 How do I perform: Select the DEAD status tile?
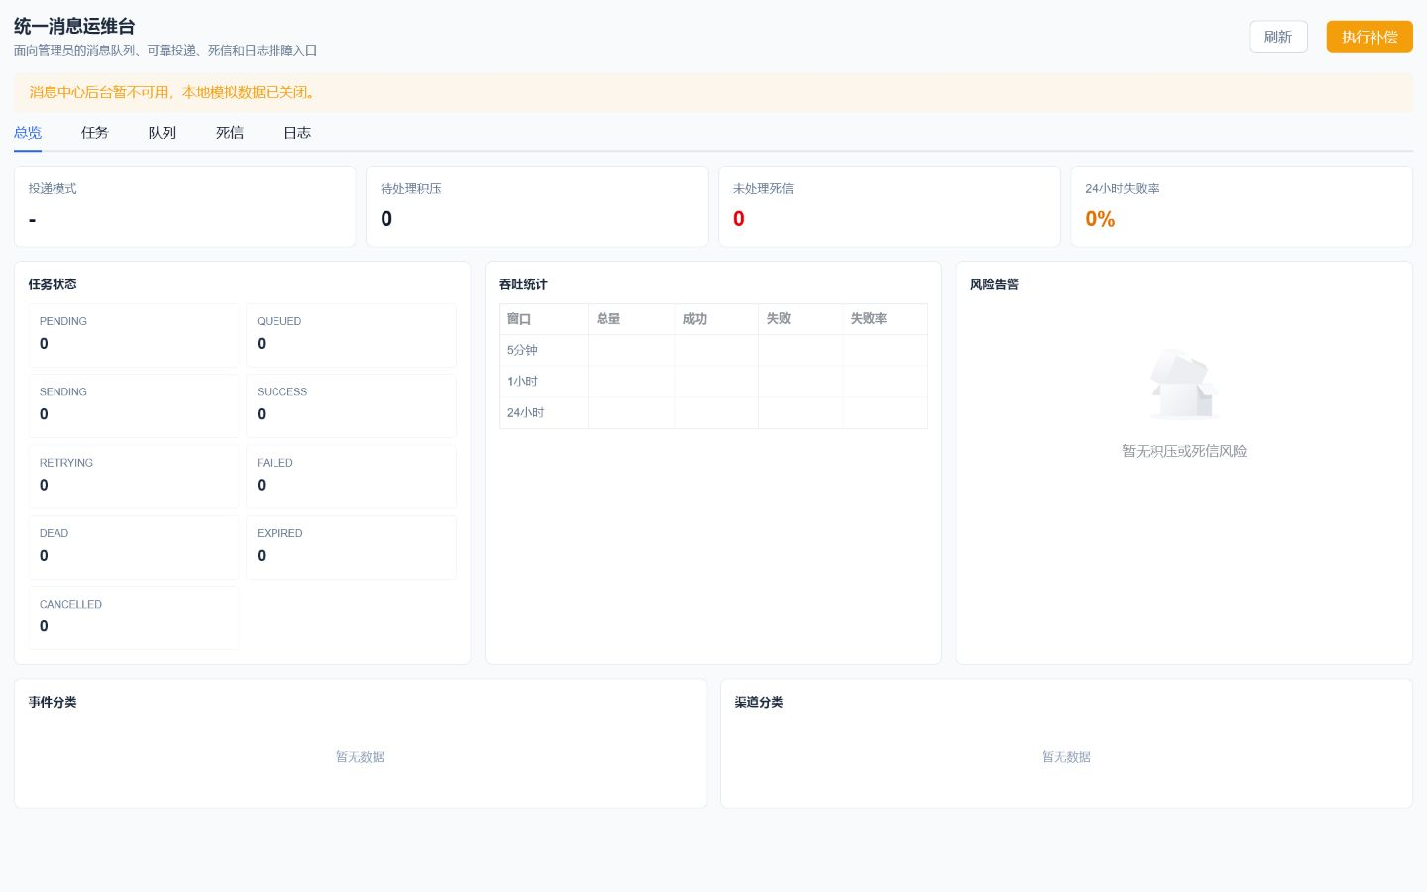134,547
